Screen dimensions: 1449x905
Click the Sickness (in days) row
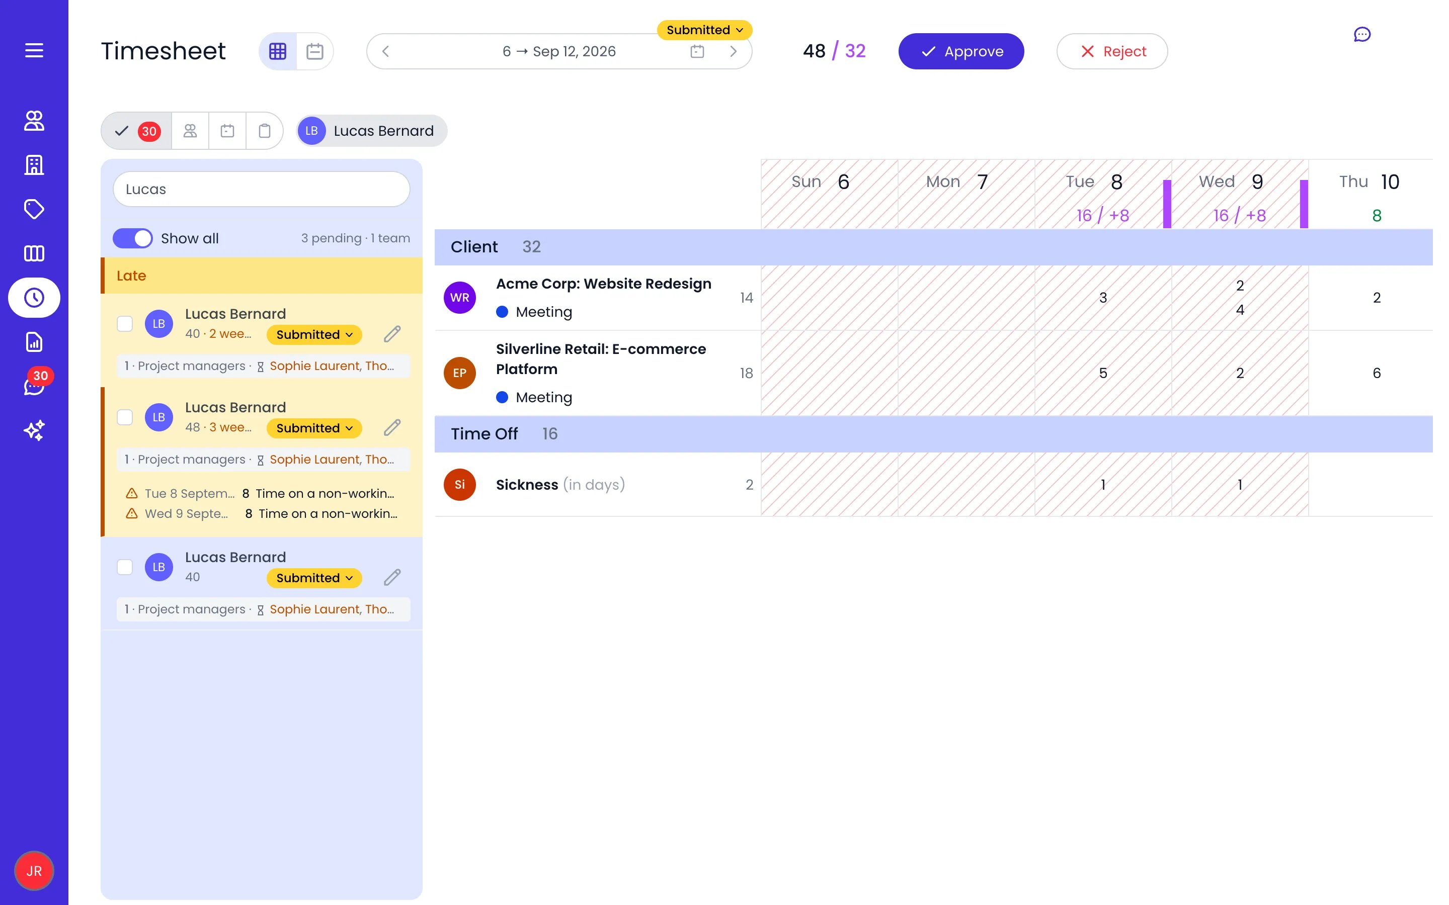click(933, 484)
